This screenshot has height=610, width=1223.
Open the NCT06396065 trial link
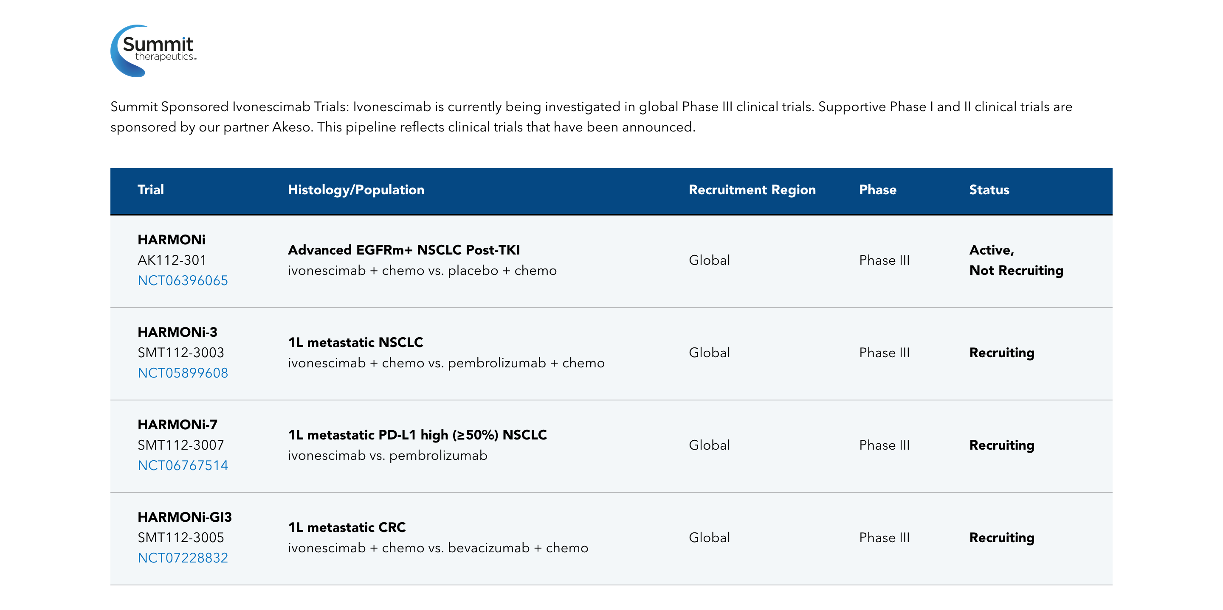coord(182,280)
